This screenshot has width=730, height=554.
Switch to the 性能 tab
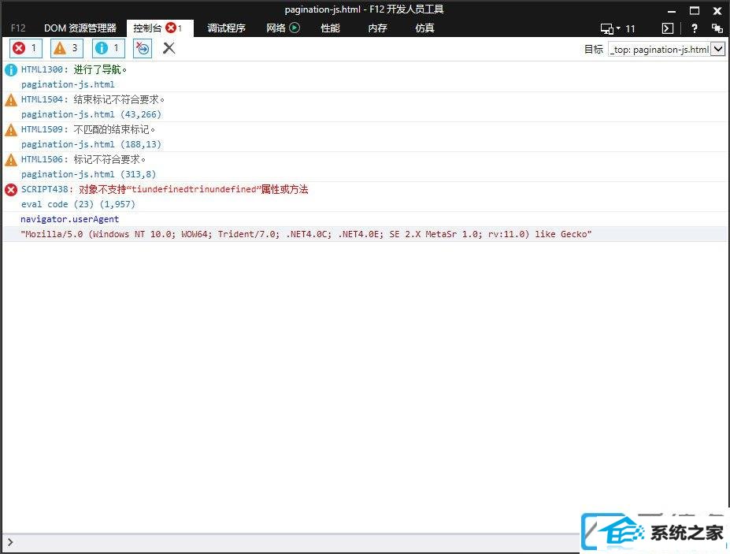[330, 28]
